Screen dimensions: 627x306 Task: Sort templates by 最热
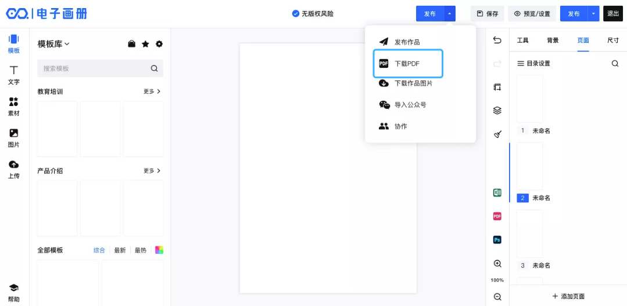[x=141, y=250]
